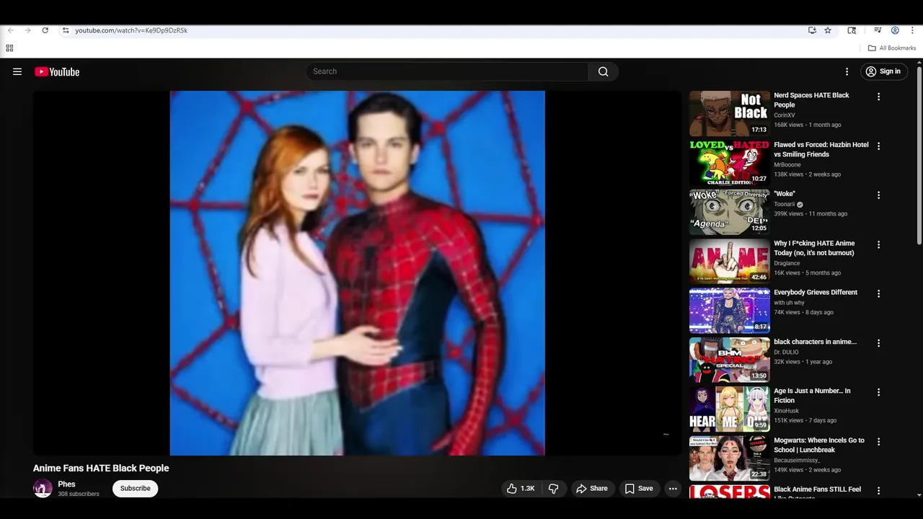Open Age Is Just a Number thumbnail
The image size is (923, 519).
click(729, 409)
